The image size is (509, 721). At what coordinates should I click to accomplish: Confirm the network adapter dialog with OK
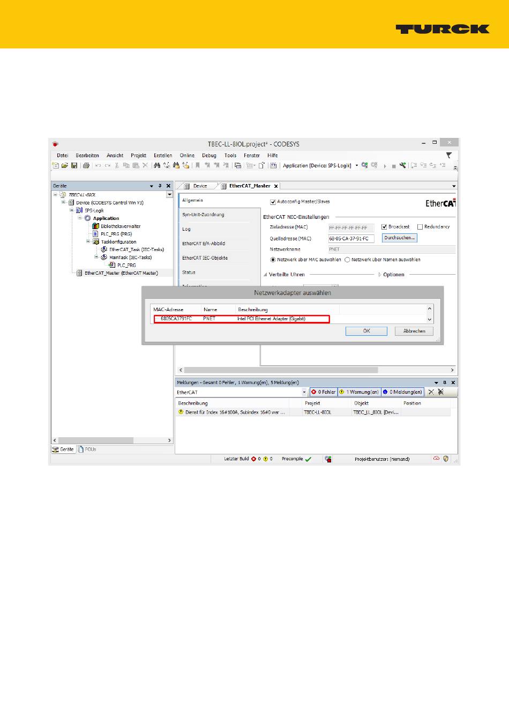[x=366, y=331]
